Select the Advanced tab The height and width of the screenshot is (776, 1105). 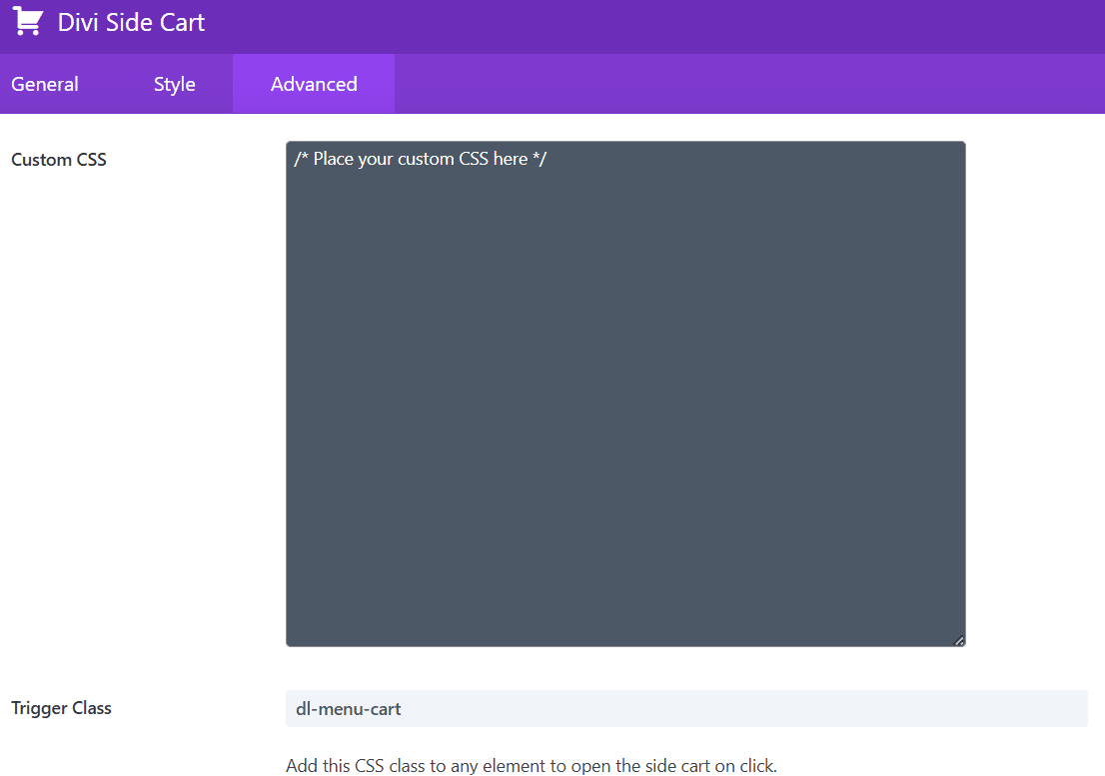click(x=314, y=84)
